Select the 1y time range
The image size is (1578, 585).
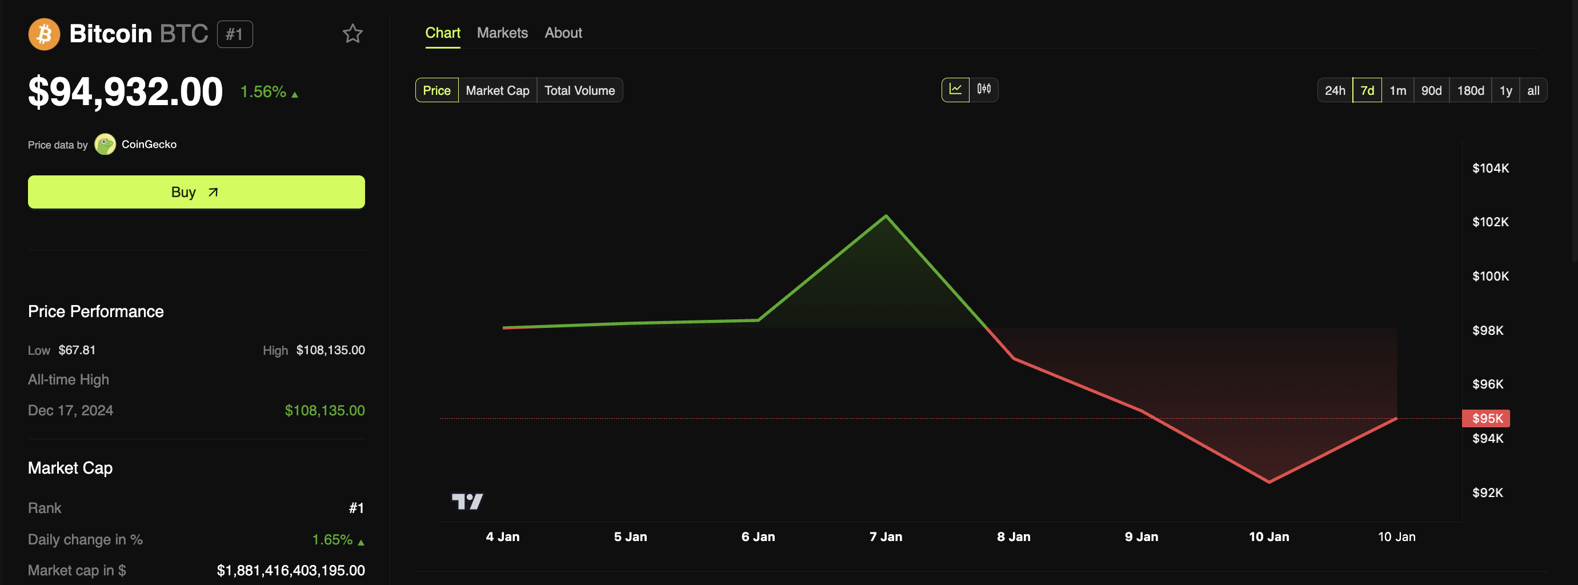[1505, 91]
